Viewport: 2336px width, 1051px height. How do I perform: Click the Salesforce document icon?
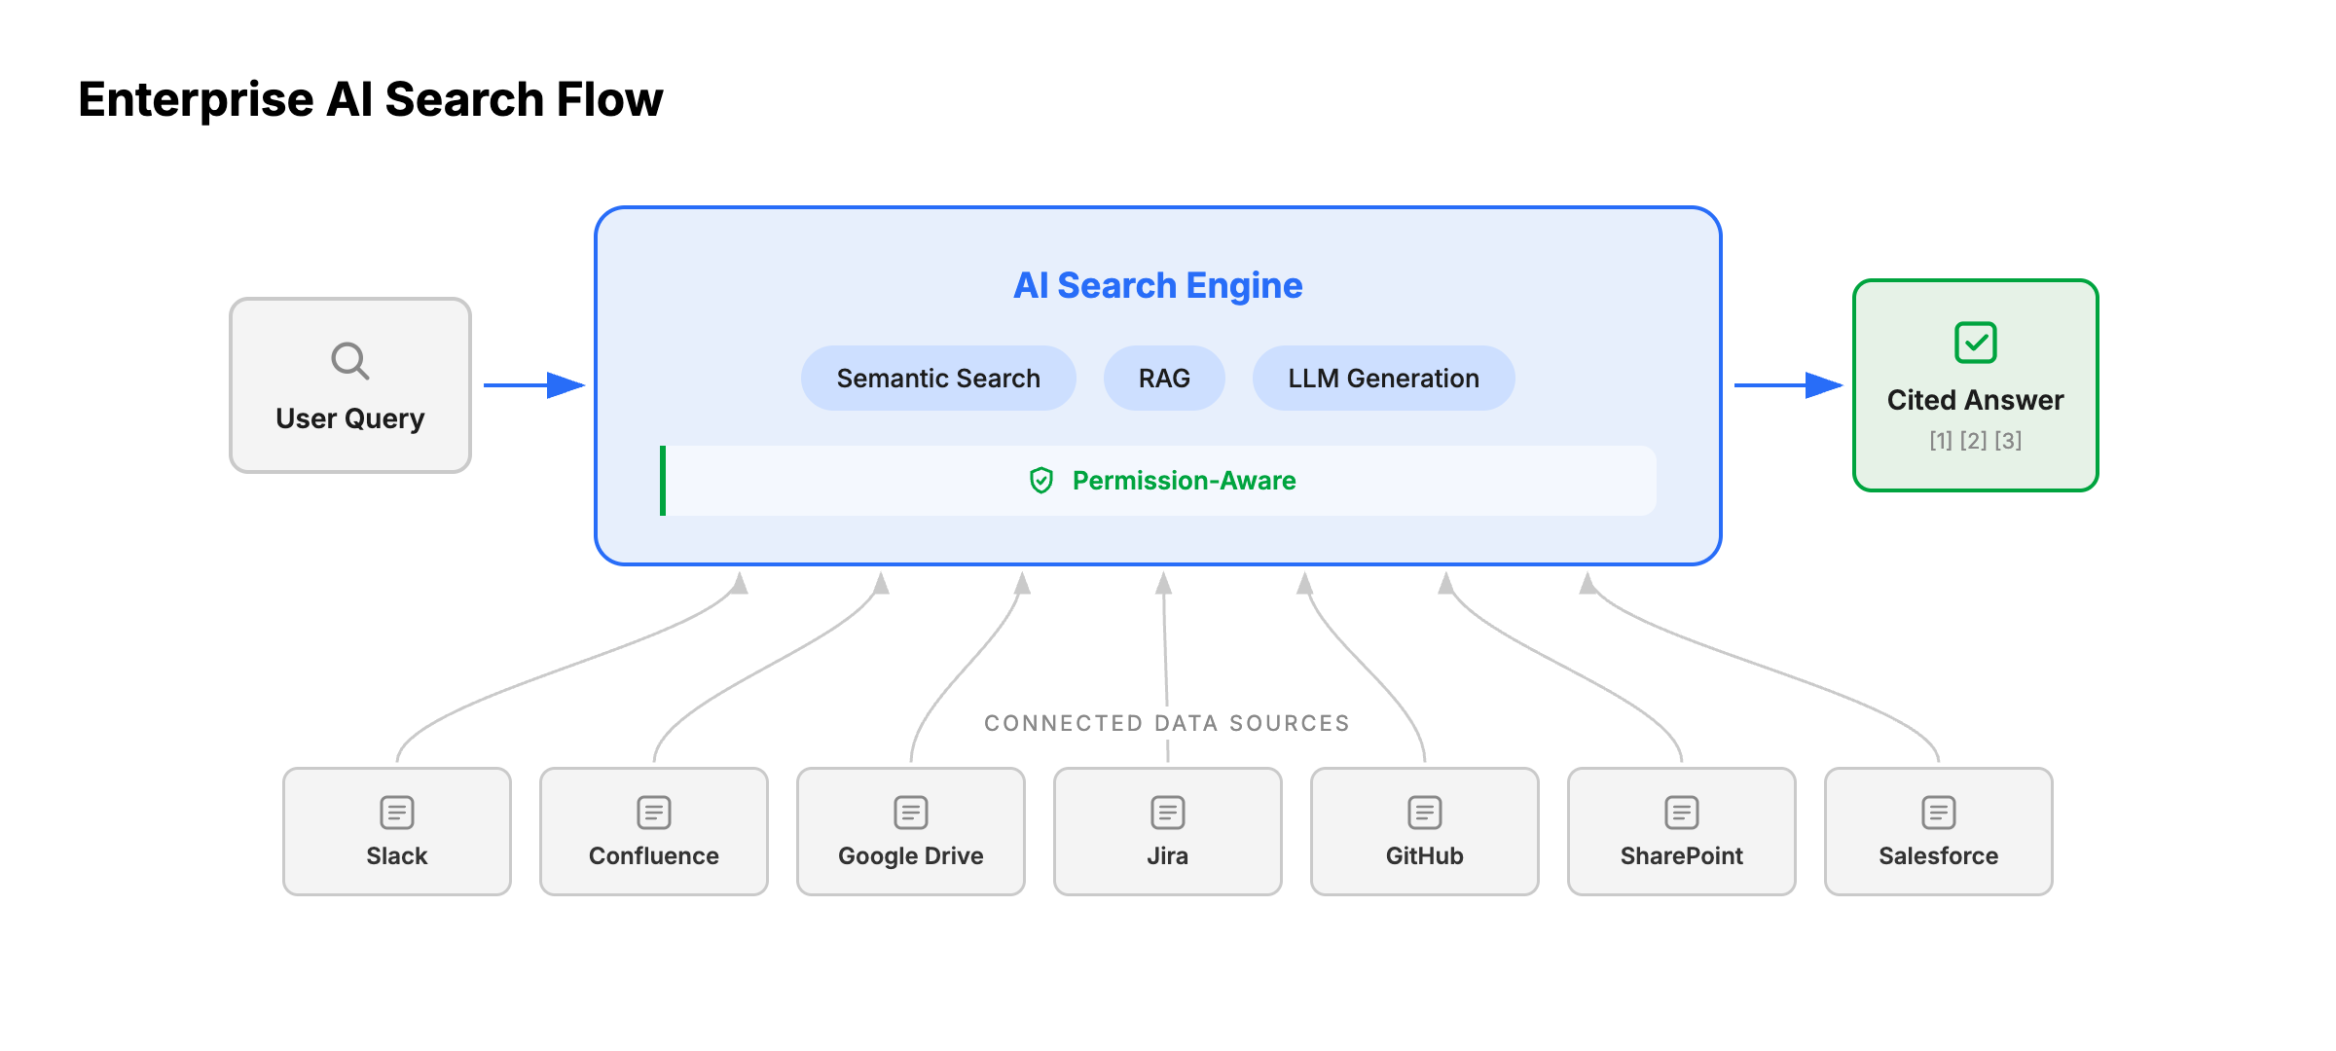coord(1938,811)
